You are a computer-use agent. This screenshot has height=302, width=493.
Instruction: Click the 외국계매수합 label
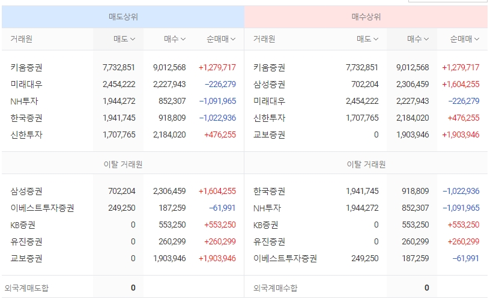(276, 288)
